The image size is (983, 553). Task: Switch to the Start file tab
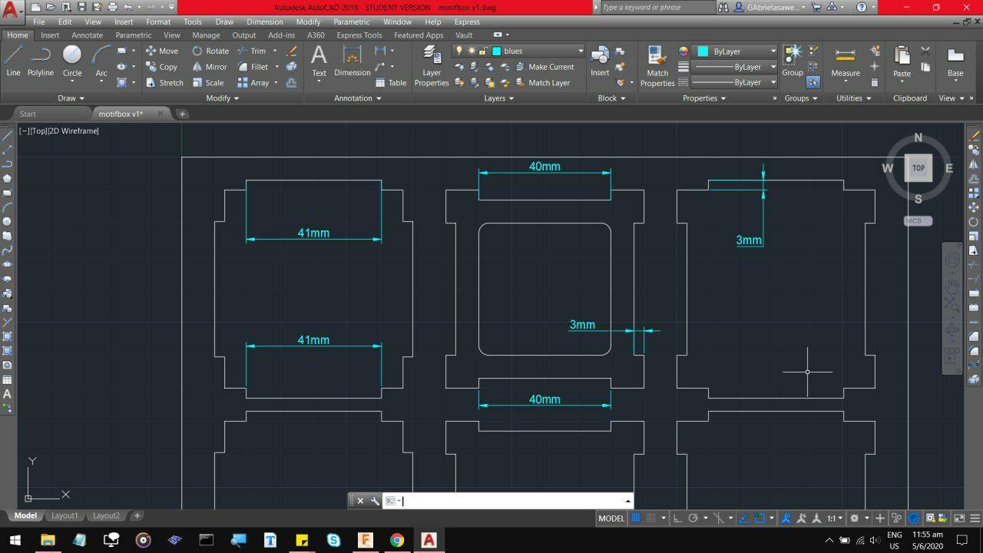tap(28, 114)
